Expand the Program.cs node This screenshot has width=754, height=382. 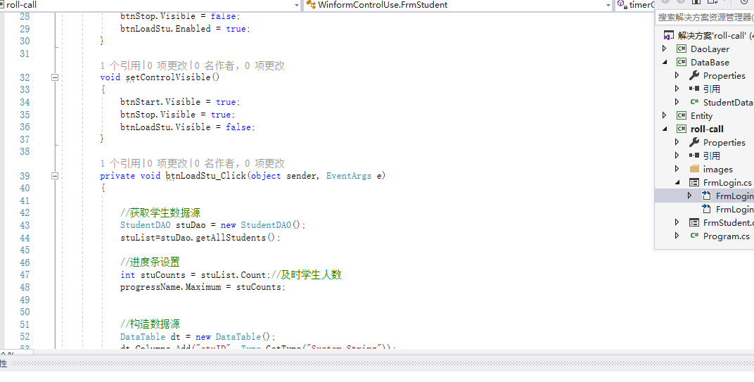click(x=677, y=236)
